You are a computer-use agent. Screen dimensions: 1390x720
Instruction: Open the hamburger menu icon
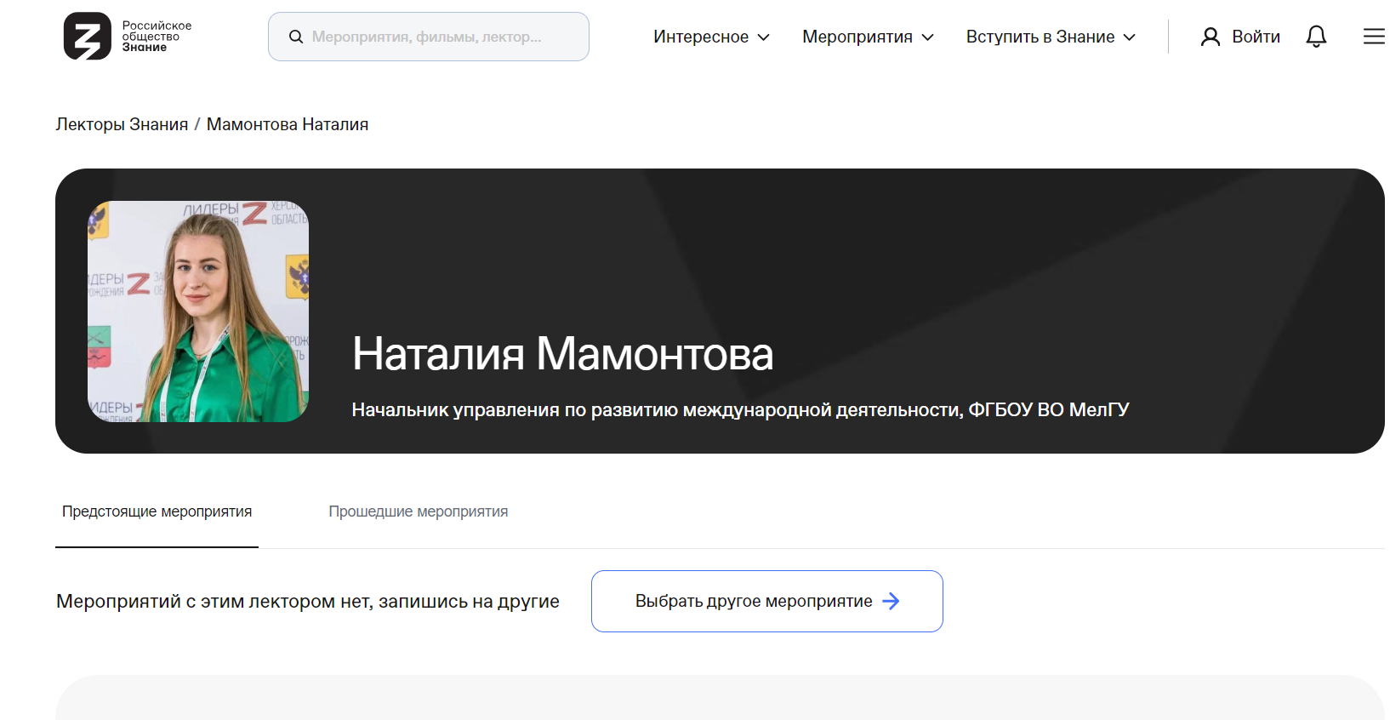pos(1374,37)
